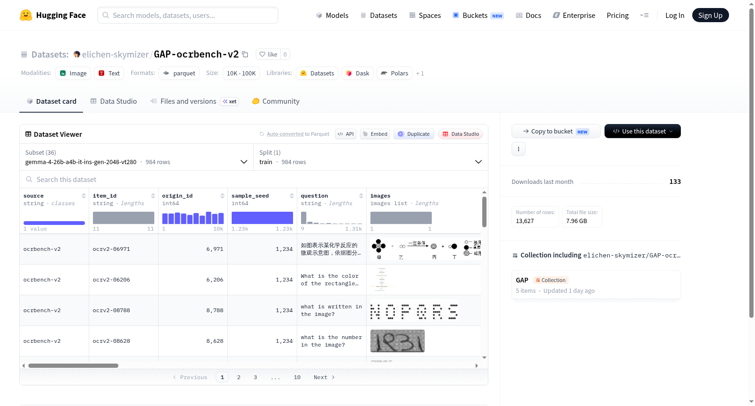Open the dotted NOPQRS image thumbnail
The width and height of the screenshot is (755, 406).
(x=414, y=310)
